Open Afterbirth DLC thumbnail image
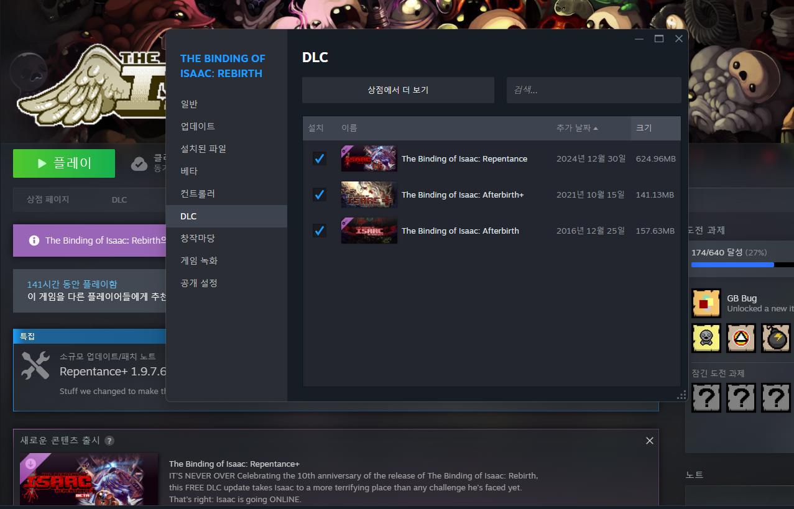 (369, 231)
